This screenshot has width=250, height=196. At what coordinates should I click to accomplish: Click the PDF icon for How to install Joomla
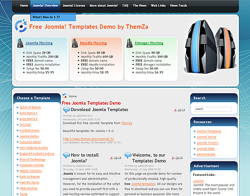[112, 158]
